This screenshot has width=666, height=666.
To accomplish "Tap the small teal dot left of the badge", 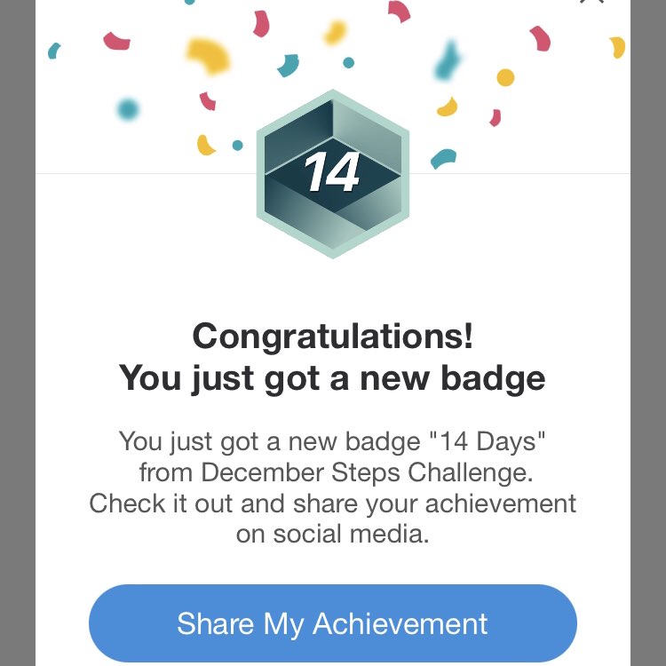I will [x=237, y=145].
